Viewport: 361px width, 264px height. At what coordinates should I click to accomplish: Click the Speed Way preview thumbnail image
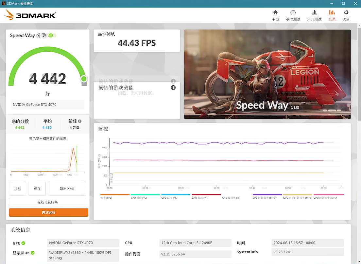tap(267, 74)
